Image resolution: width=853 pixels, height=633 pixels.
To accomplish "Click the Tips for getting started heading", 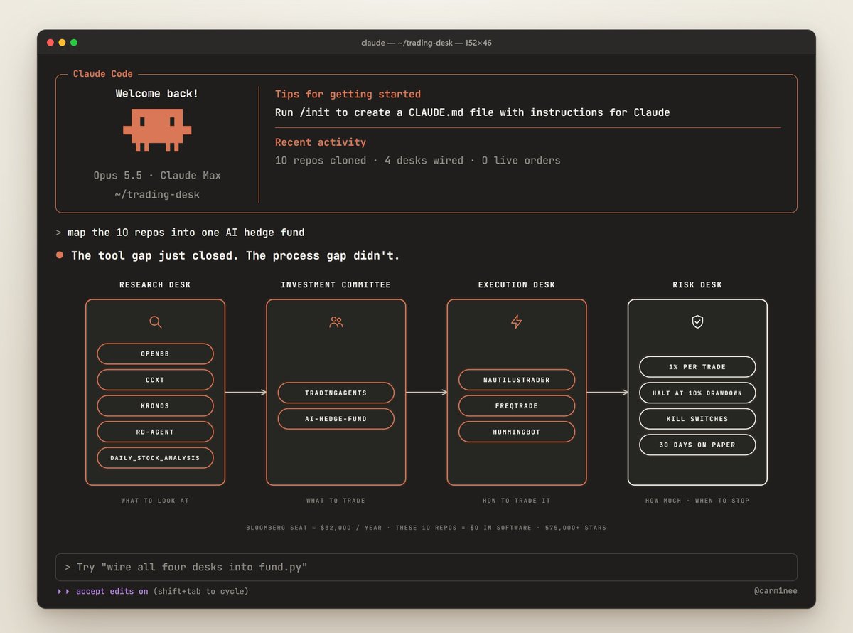I will click(x=348, y=94).
